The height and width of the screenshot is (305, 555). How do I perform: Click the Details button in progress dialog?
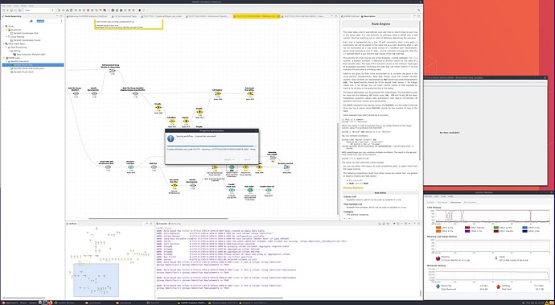(x=229, y=159)
